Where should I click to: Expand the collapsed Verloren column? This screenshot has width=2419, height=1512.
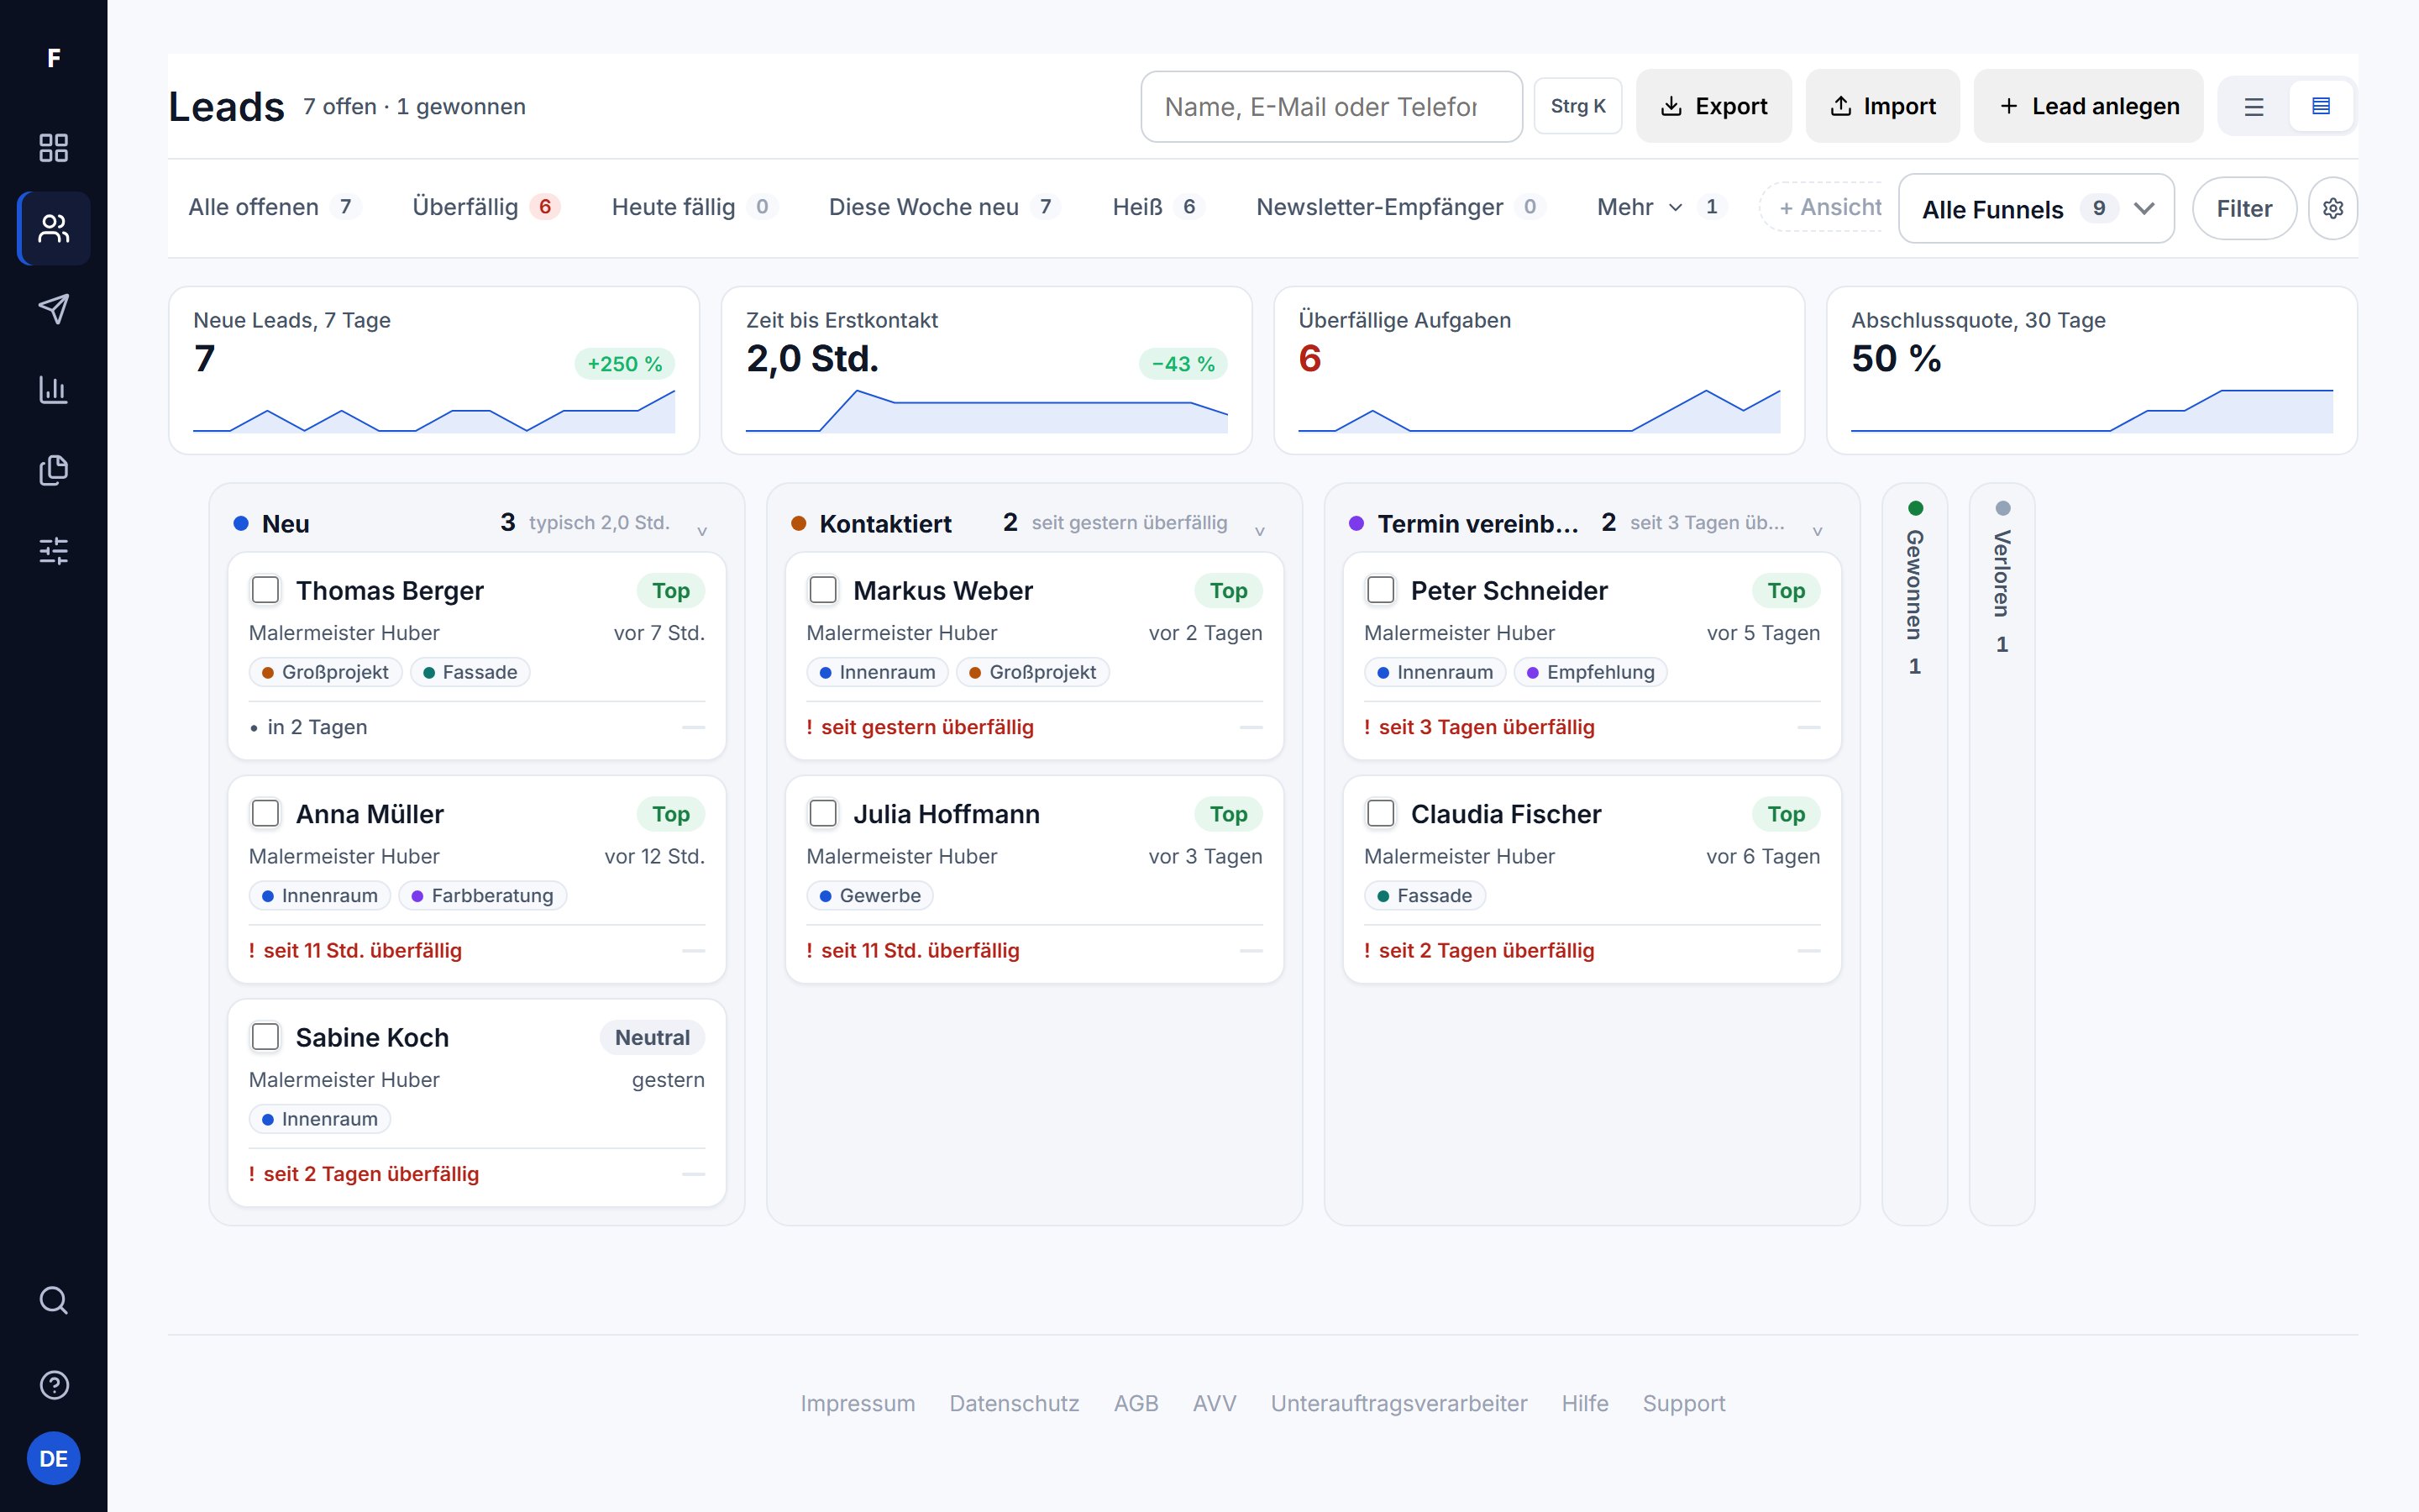pos(2002,854)
